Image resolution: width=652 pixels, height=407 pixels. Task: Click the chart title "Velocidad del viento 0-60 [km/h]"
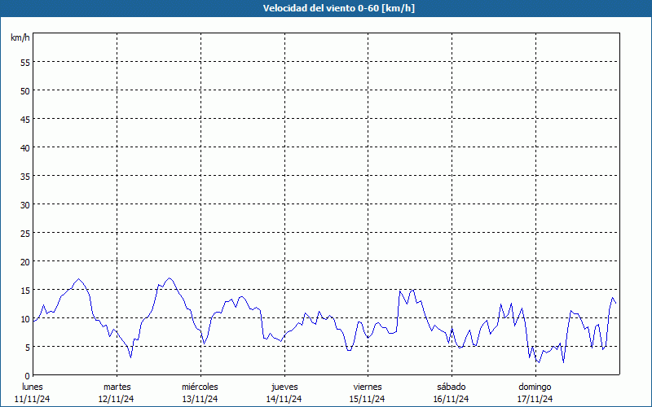tap(326, 8)
